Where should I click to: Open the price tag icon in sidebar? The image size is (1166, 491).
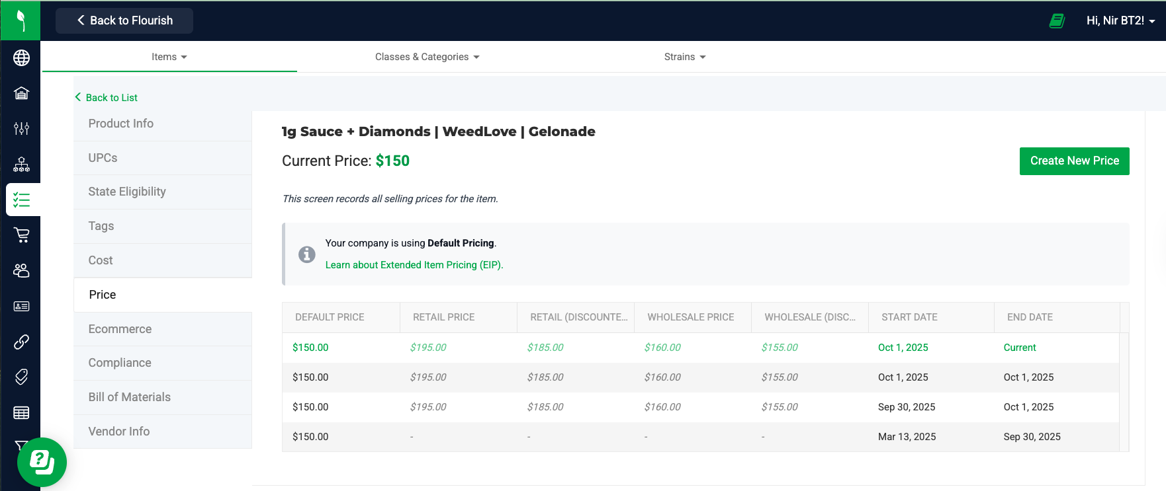coord(21,377)
